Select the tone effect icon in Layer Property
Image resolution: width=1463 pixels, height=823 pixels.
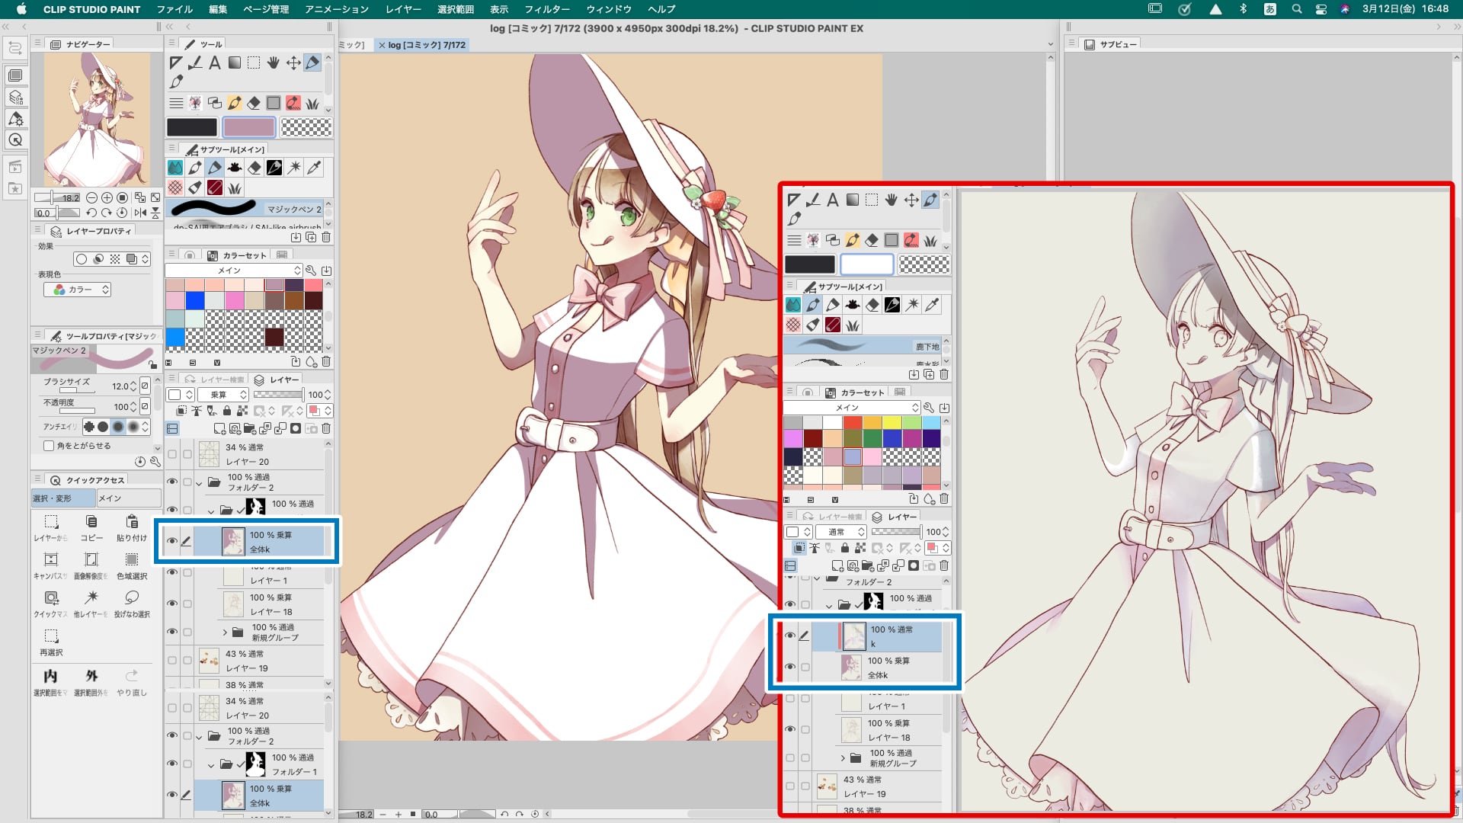[x=115, y=259]
